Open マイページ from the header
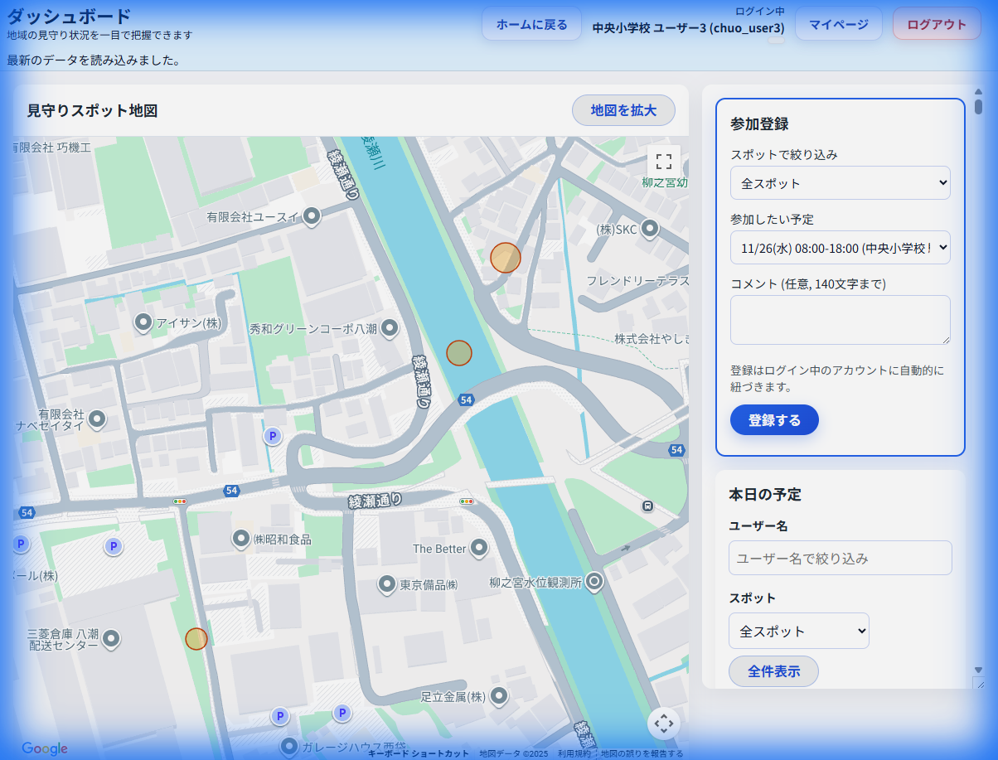 pyautogui.click(x=838, y=24)
